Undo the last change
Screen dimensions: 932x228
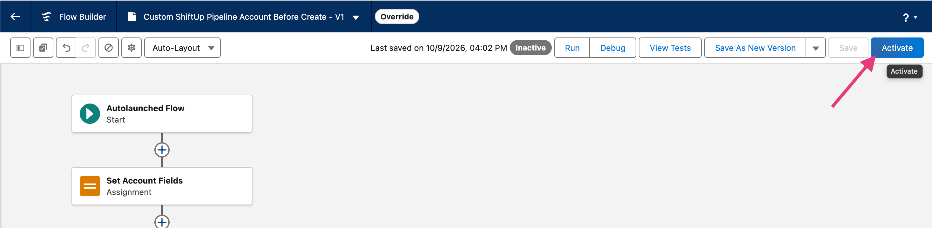(66, 48)
